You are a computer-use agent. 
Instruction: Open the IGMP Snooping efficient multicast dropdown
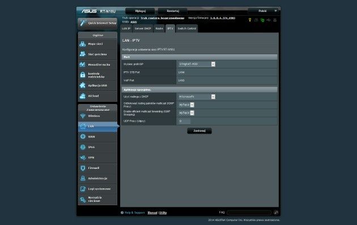tap(186, 113)
